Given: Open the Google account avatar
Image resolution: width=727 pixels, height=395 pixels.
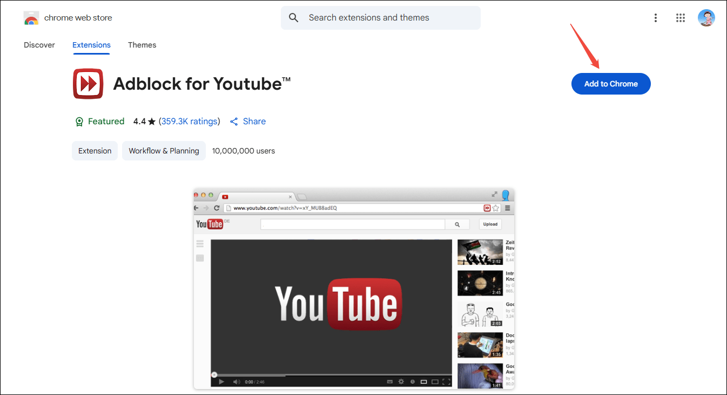Looking at the screenshot, I should [x=706, y=18].
